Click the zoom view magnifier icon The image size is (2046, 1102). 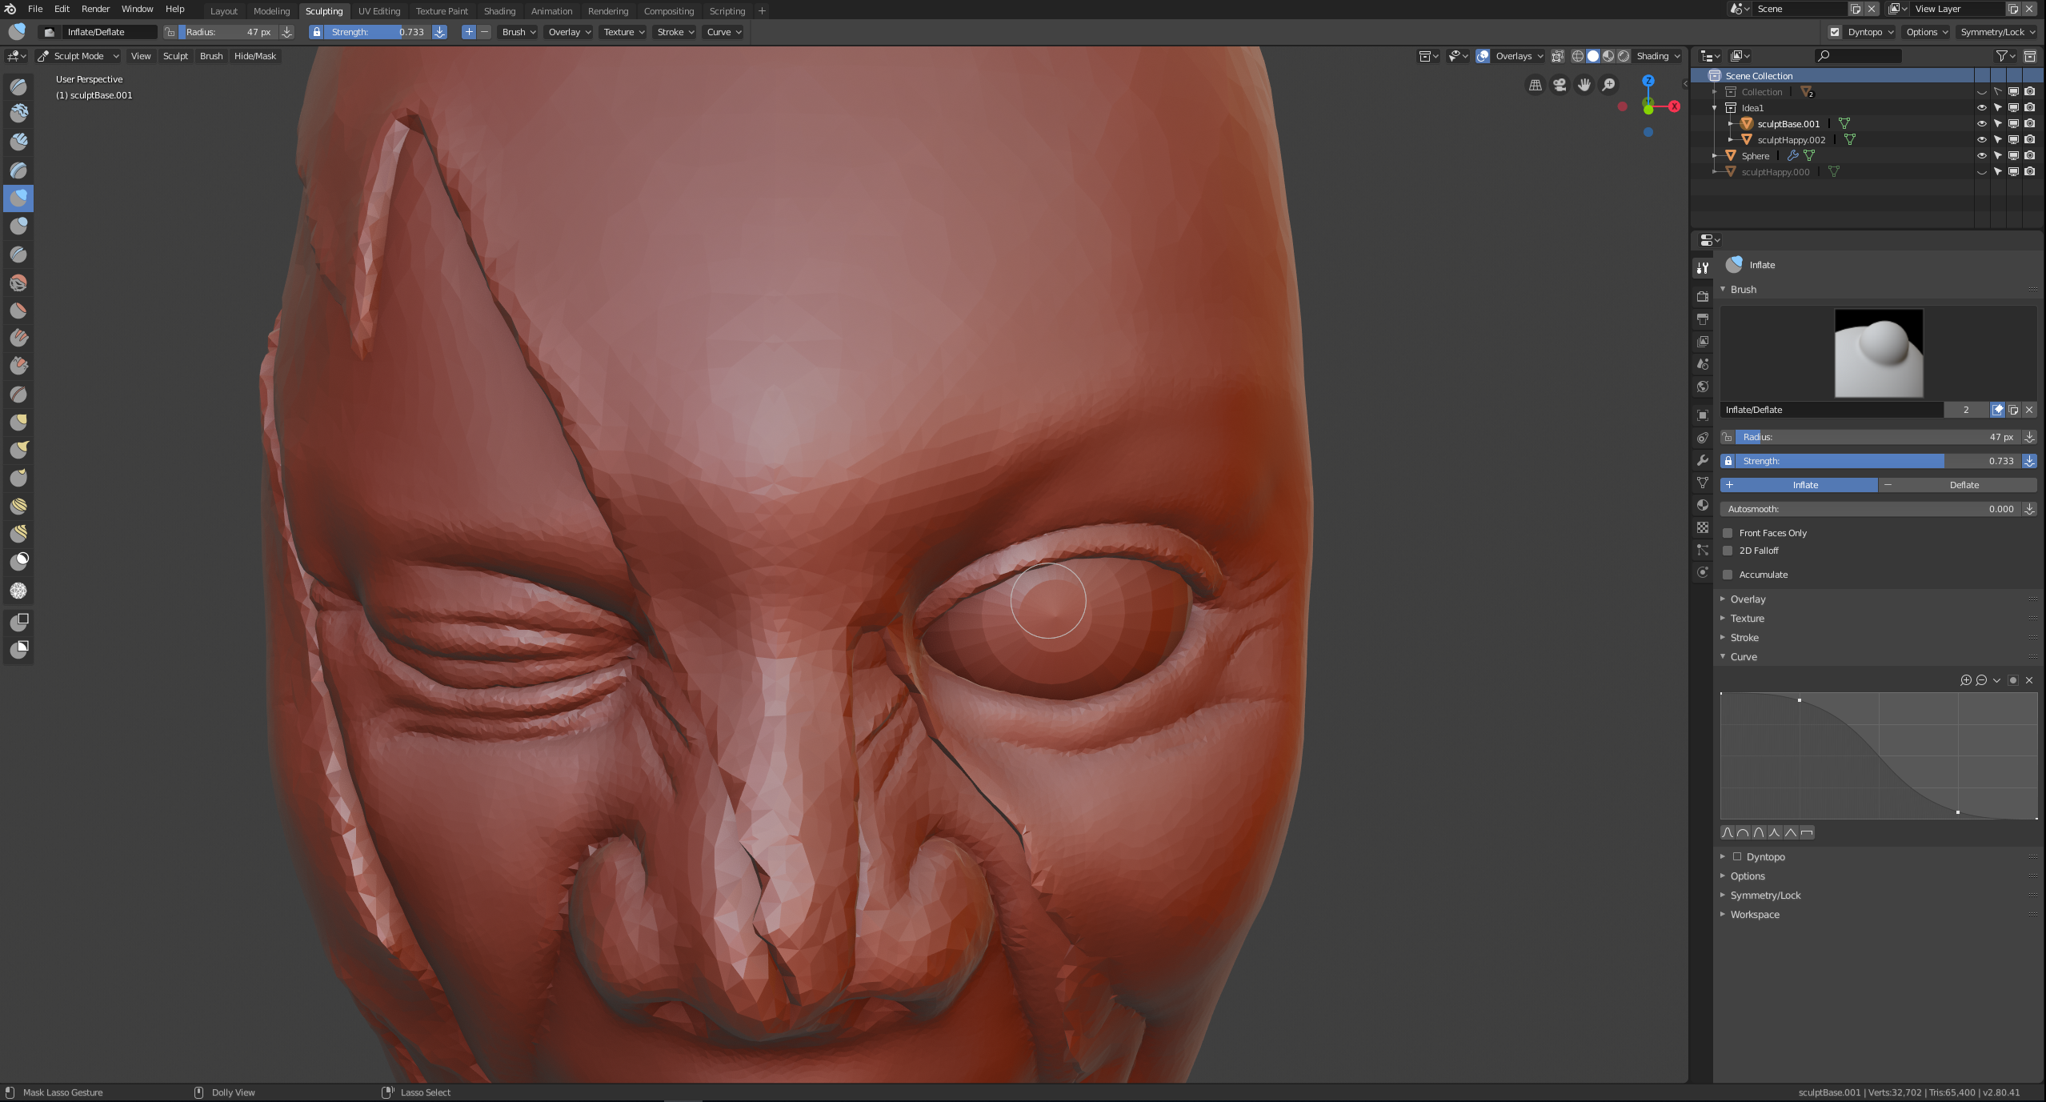tap(1609, 85)
